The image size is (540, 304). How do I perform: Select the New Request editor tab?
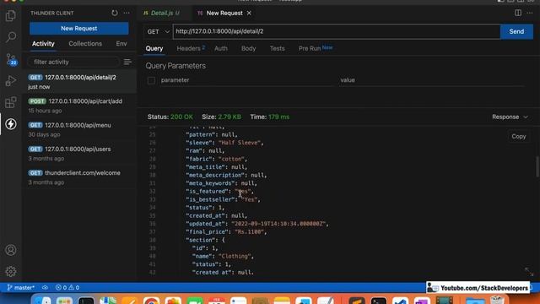[224, 14]
